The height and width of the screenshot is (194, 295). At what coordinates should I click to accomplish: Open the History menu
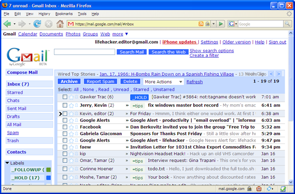click(x=44, y=14)
